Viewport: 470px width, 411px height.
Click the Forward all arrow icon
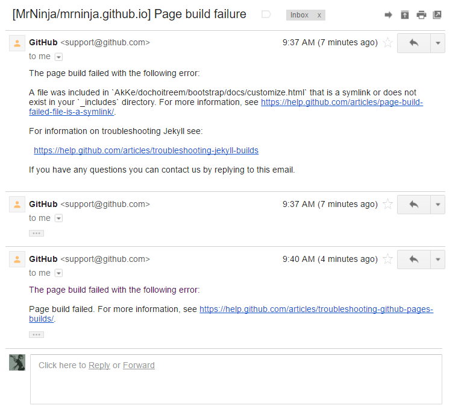pos(389,15)
